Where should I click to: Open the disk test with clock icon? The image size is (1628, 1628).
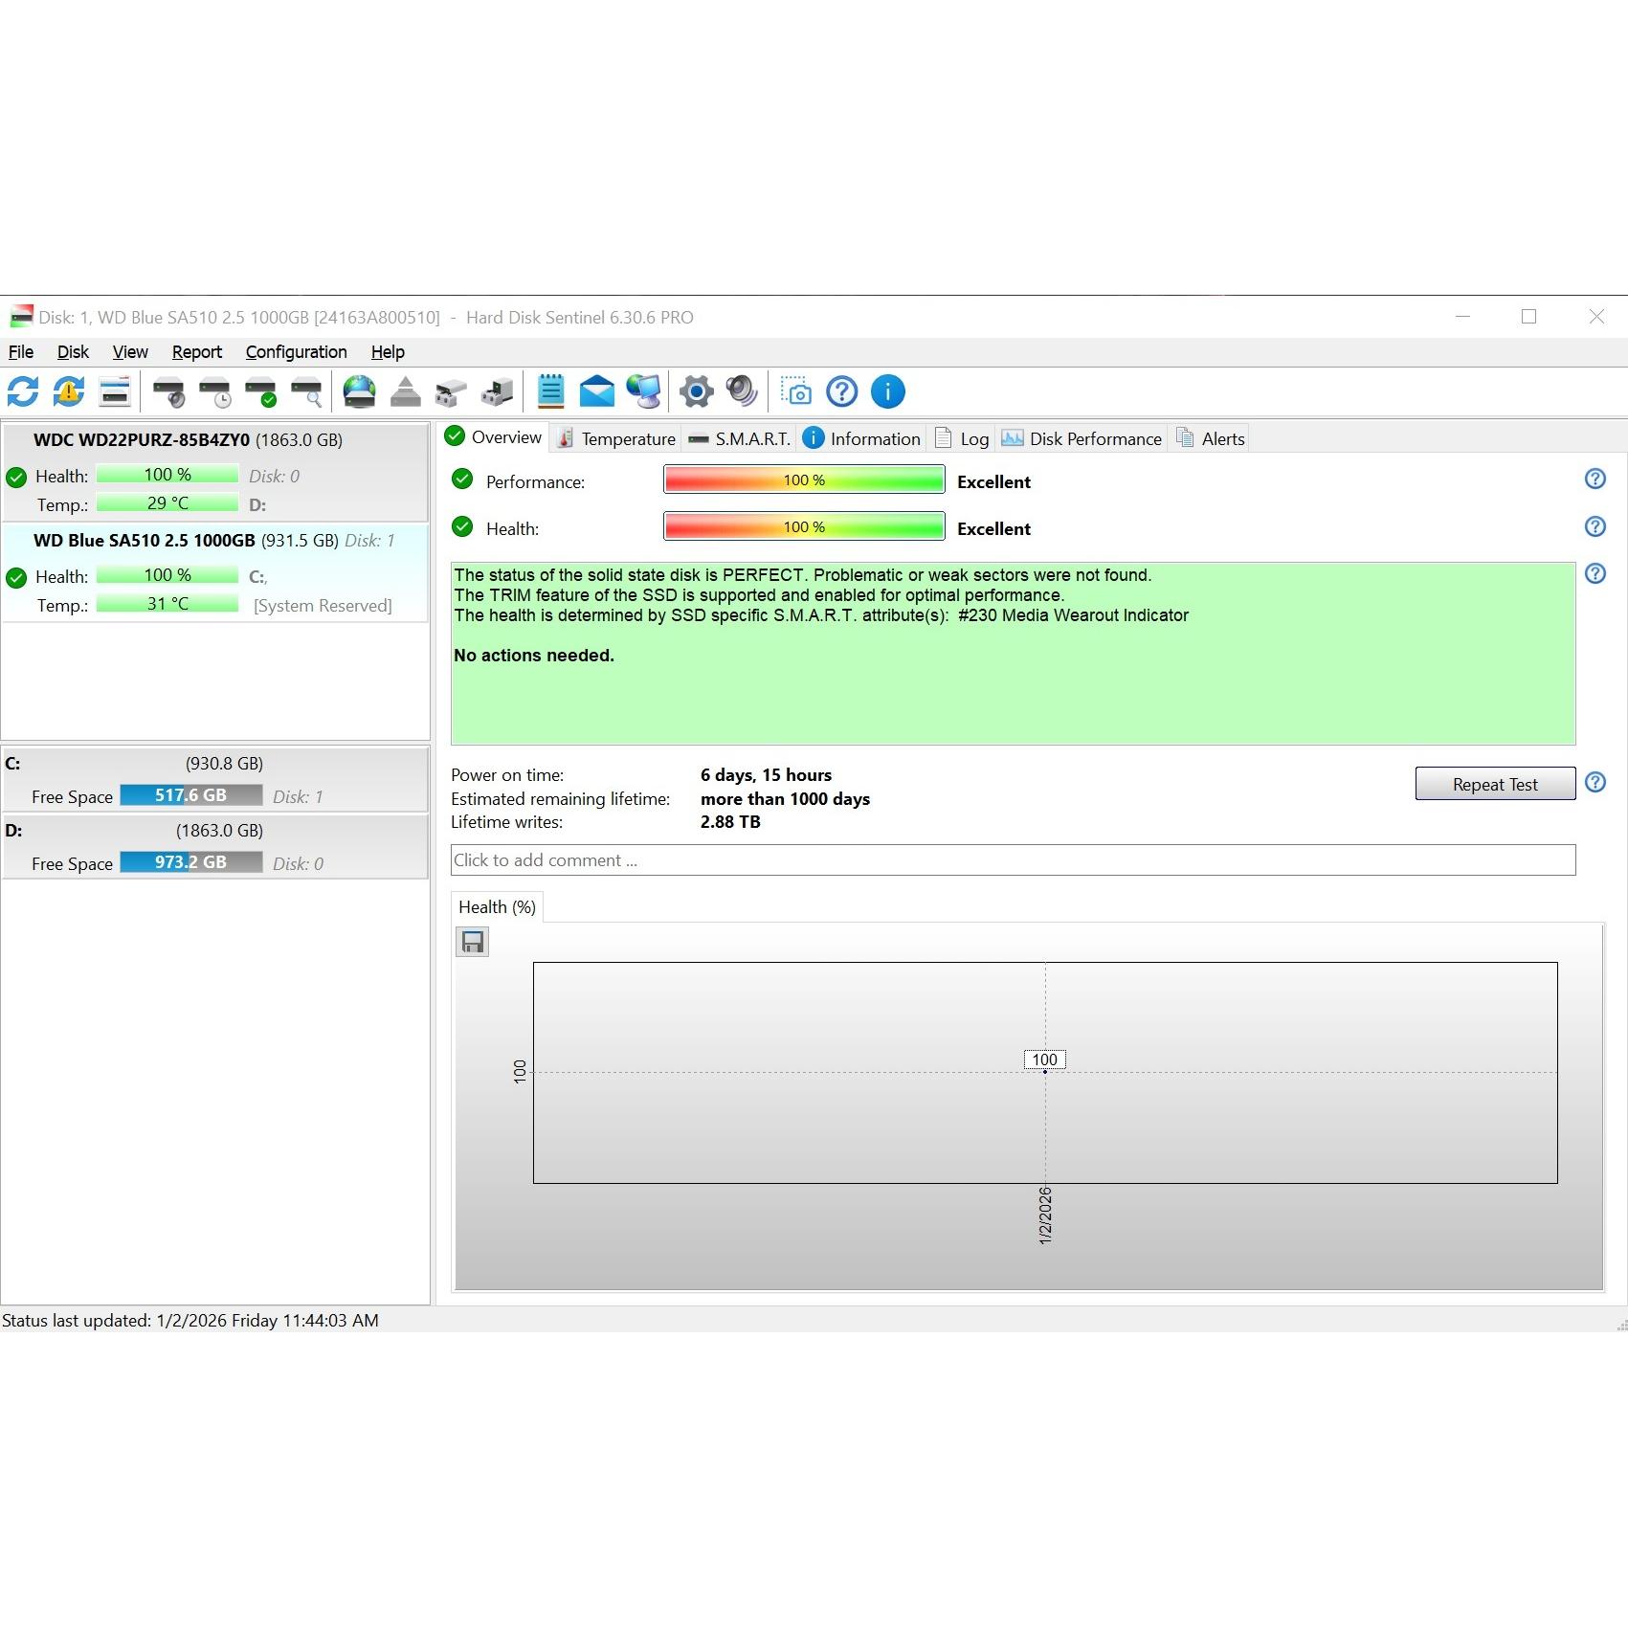(215, 391)
